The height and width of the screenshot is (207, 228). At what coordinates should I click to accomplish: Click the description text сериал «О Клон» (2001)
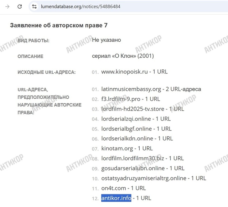point(123,56)
